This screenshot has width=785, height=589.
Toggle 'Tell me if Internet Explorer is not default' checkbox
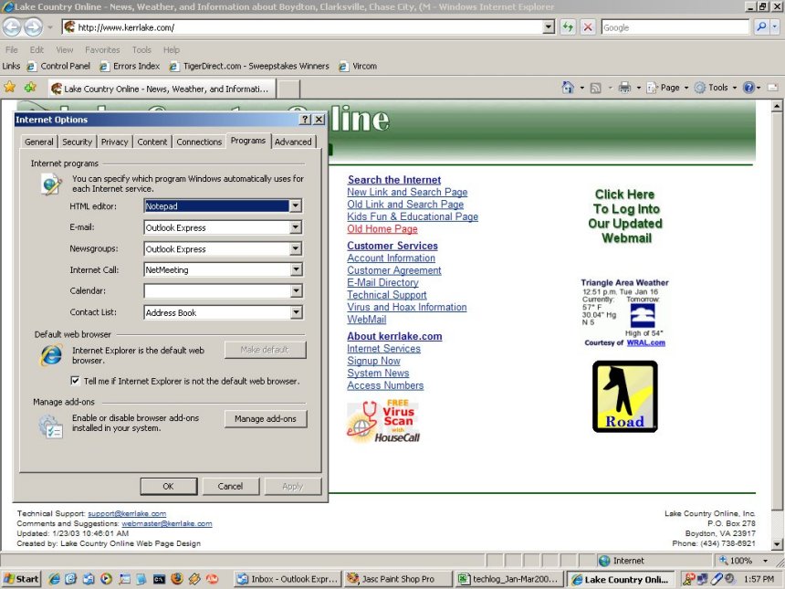(x=75, y=381)
